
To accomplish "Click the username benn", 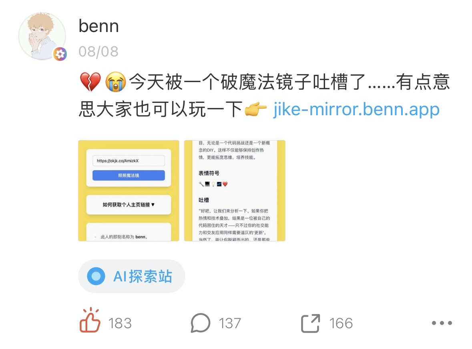I will pyautogui.click(x=99, y=26).
